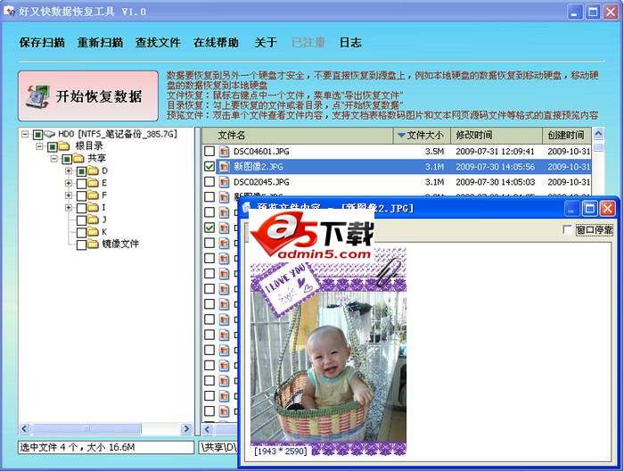Toggle checkbox for 共享 folder

tap(67, 160)
